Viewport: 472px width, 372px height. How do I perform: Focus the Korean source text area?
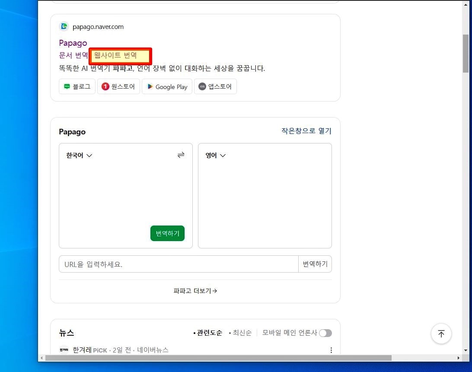(125, 193)
